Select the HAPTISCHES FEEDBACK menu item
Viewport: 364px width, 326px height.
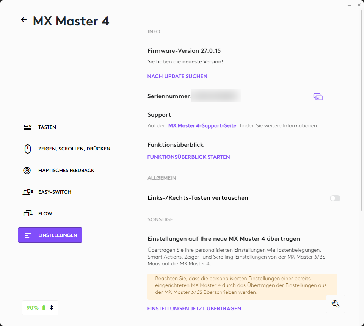(66, 171)
